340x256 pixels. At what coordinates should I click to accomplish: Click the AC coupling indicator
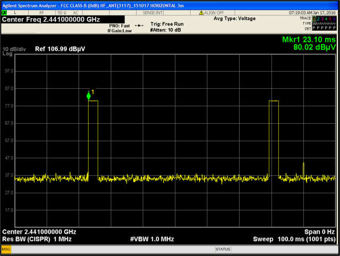click(x=75, y=13)
